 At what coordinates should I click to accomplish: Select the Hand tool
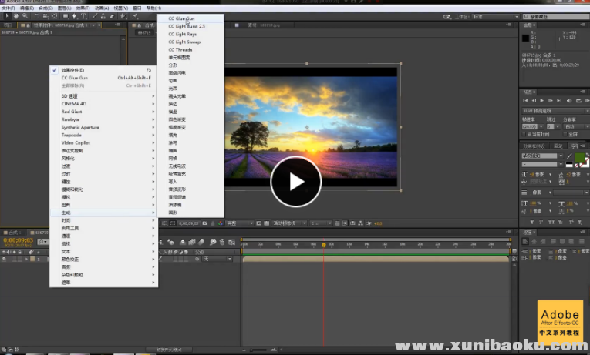click(x=15, y=15)
